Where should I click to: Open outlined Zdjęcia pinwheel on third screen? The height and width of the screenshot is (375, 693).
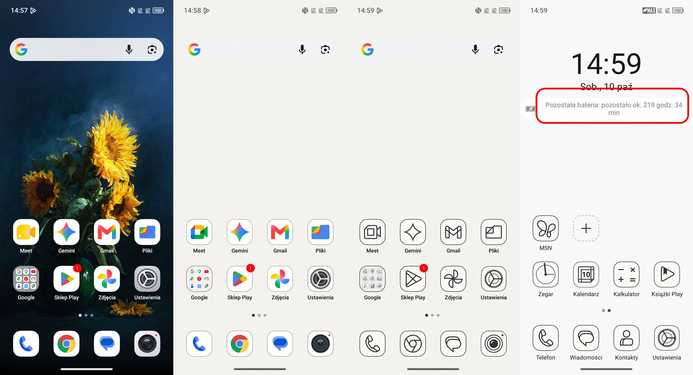coord(453,279)
